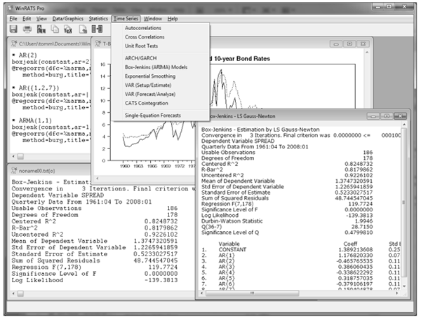This screenshot has width=421, height=320.
Task: Choose CATS Cointegration menu entry
Action: 160,103
